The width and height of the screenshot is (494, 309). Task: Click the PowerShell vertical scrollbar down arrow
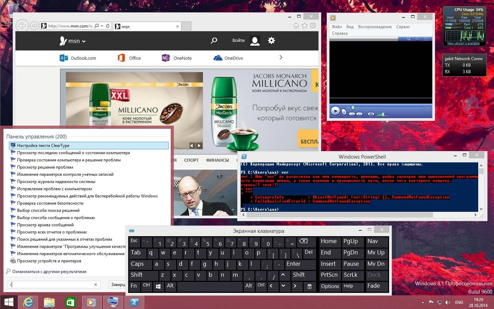click(481, 209)
